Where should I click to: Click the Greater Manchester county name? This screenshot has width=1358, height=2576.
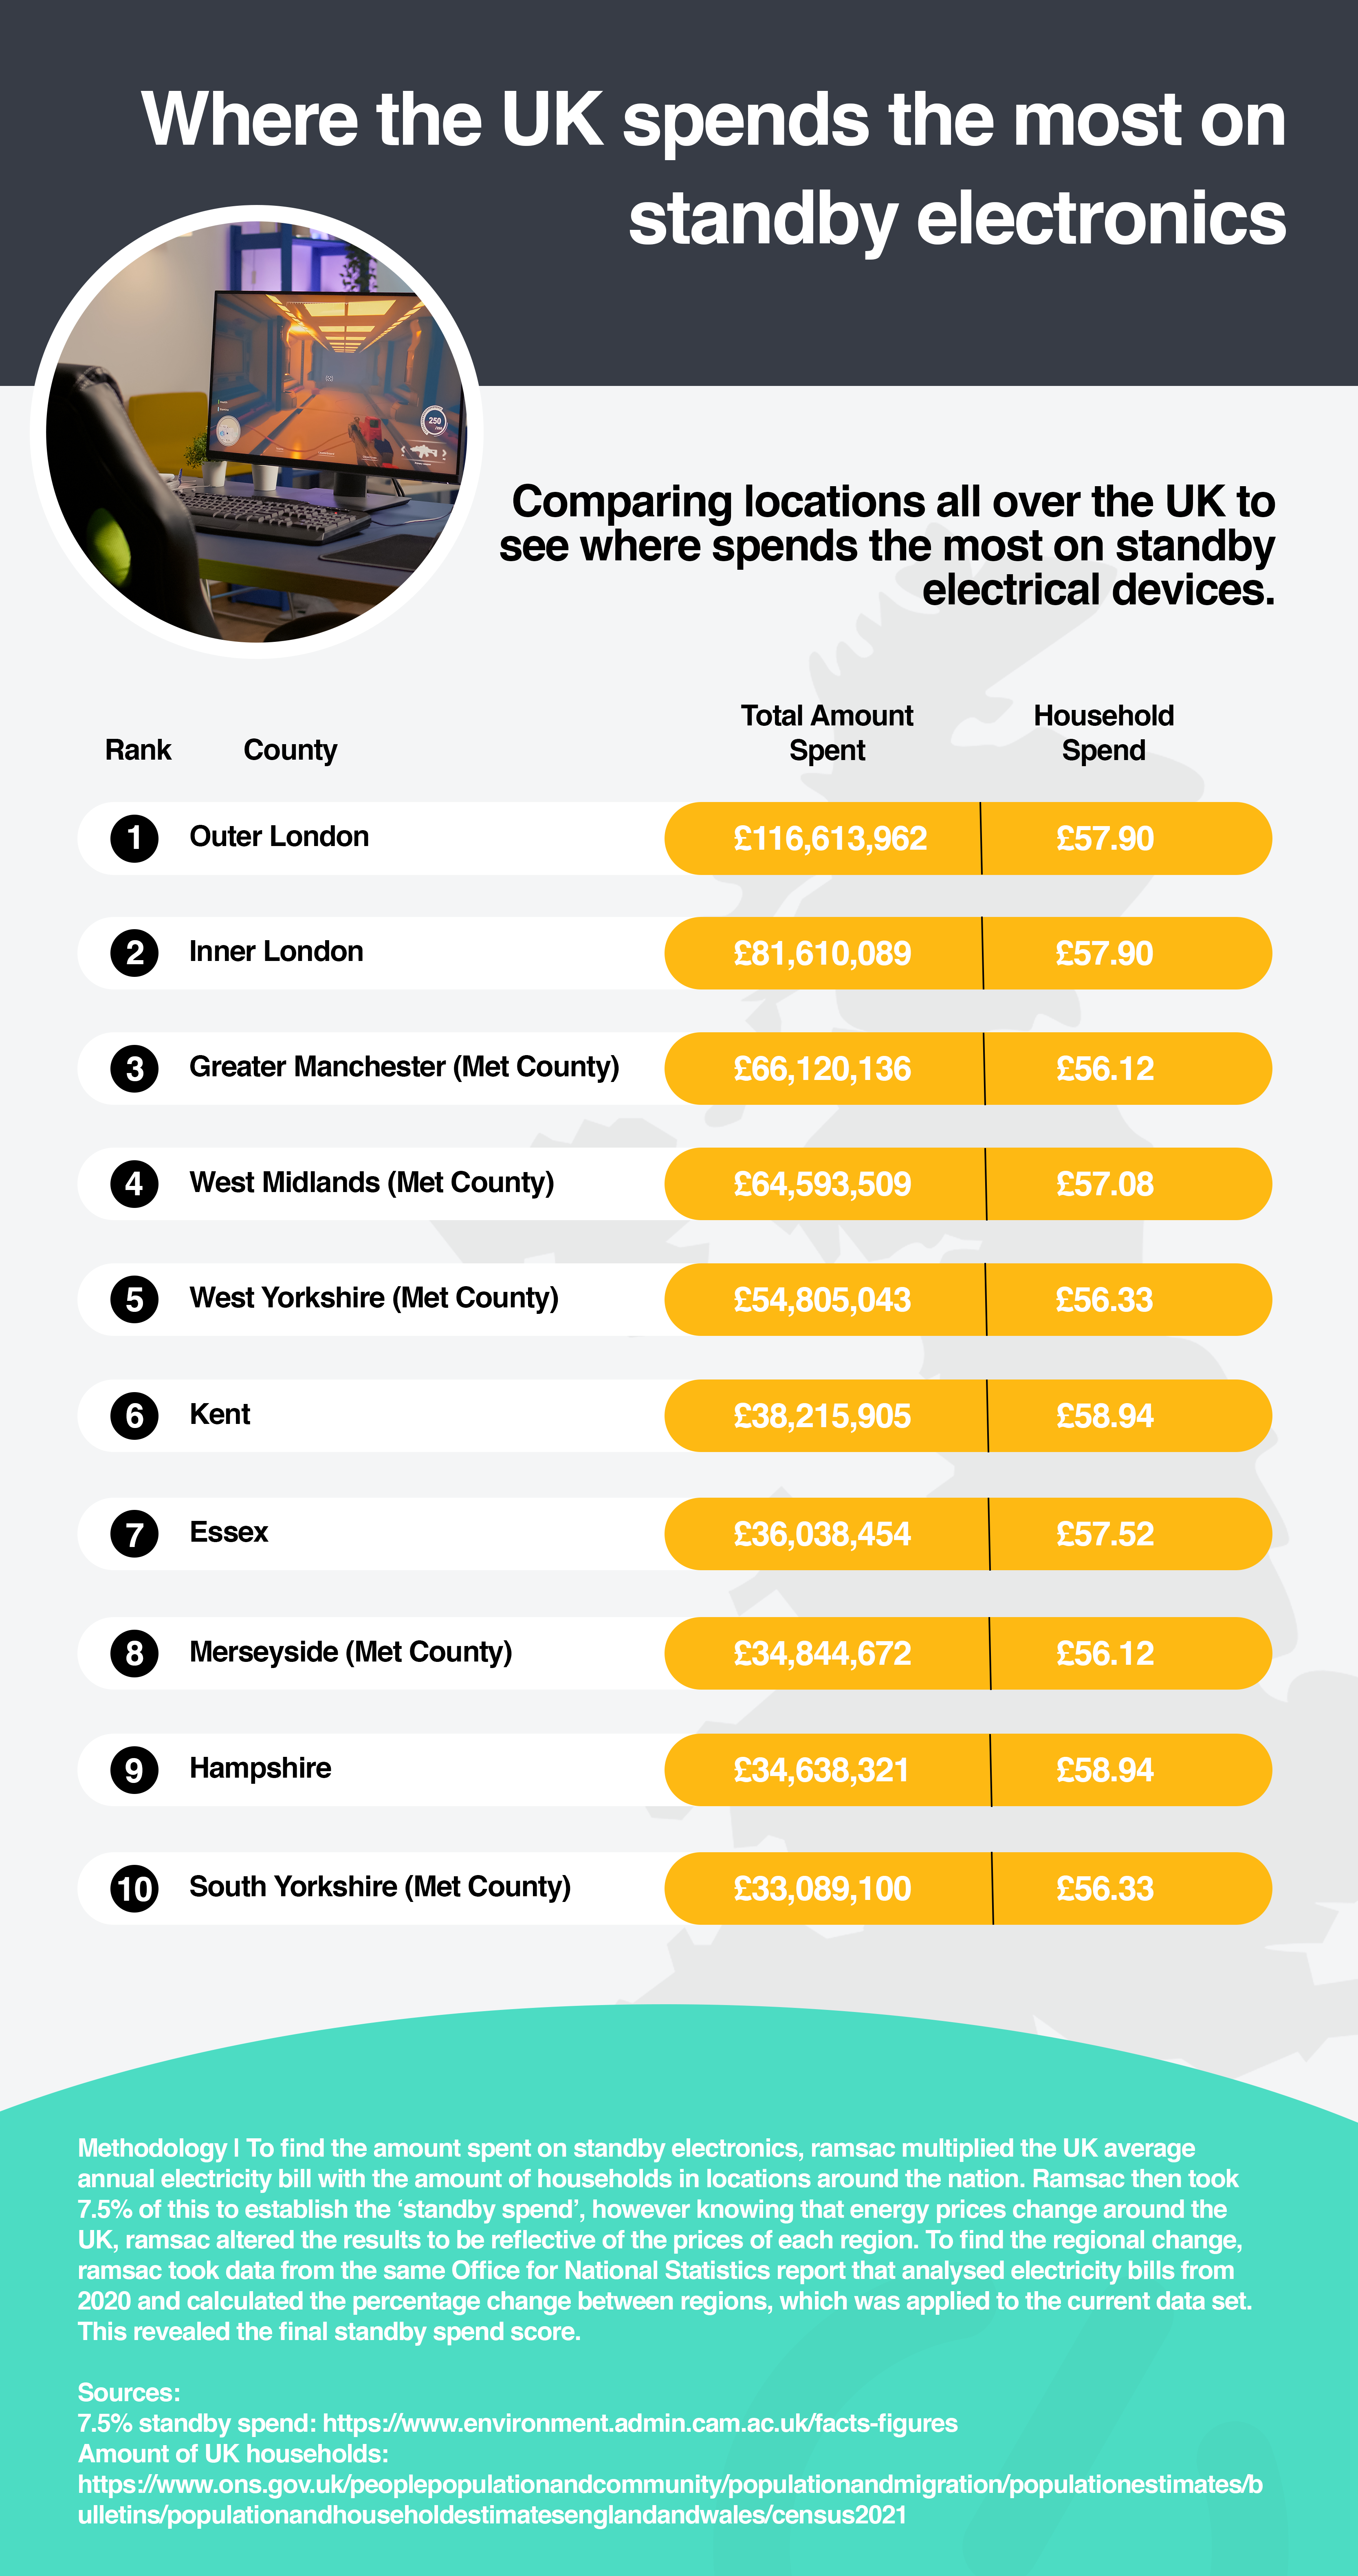pyautogui.click(x=404, y=1067)
